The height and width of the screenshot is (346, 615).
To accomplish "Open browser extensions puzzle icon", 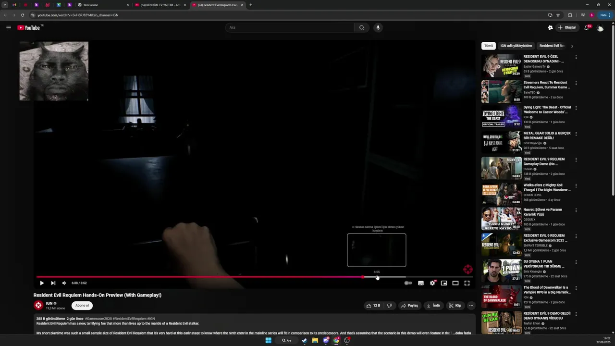I will tap(570, 15).
